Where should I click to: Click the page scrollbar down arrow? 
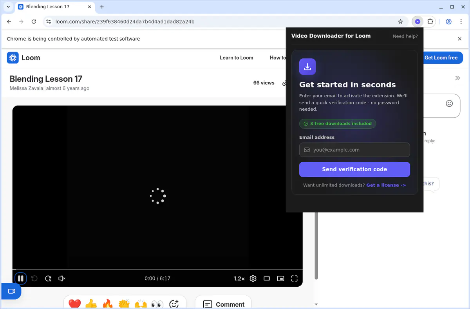(316, 304)
